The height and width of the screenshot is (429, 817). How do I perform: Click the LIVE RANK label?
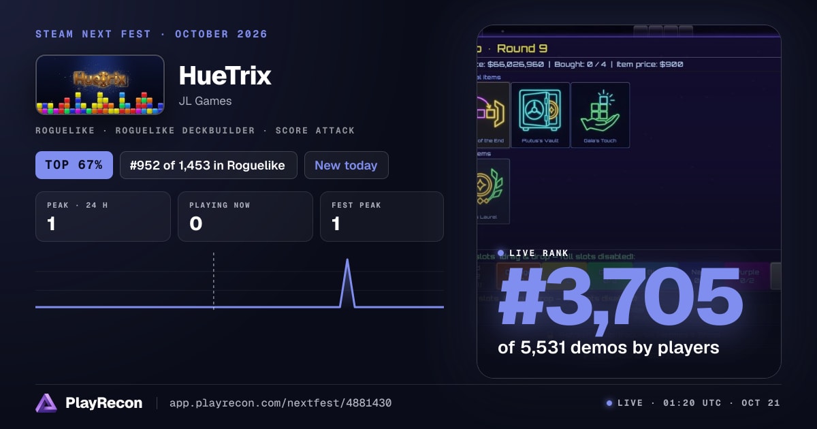(538, 253)
